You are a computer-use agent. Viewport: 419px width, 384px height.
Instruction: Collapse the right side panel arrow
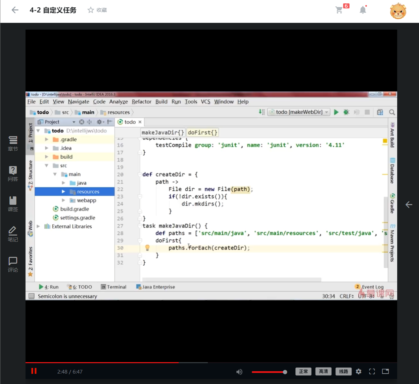tap(409, 204)
